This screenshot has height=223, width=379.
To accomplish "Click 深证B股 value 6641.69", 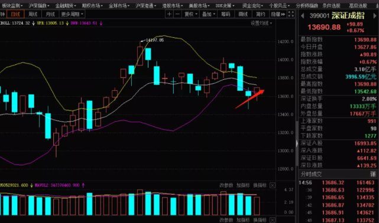I will coord(367,158).
